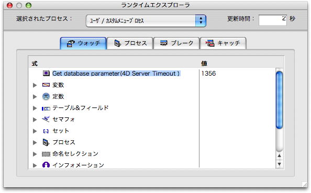
Task: Click the 更新時間 seconds input field
Action: click(273, 20)
